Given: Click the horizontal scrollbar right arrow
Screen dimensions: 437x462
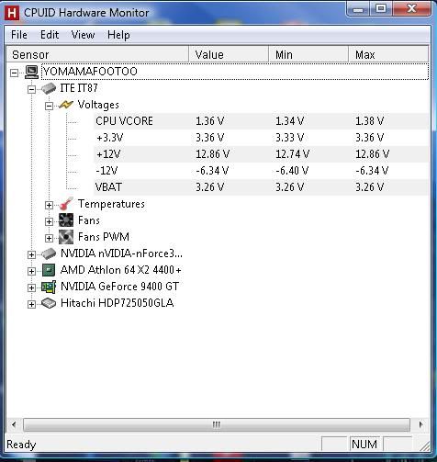Looking at the screenshot, I should coord(421,424).
